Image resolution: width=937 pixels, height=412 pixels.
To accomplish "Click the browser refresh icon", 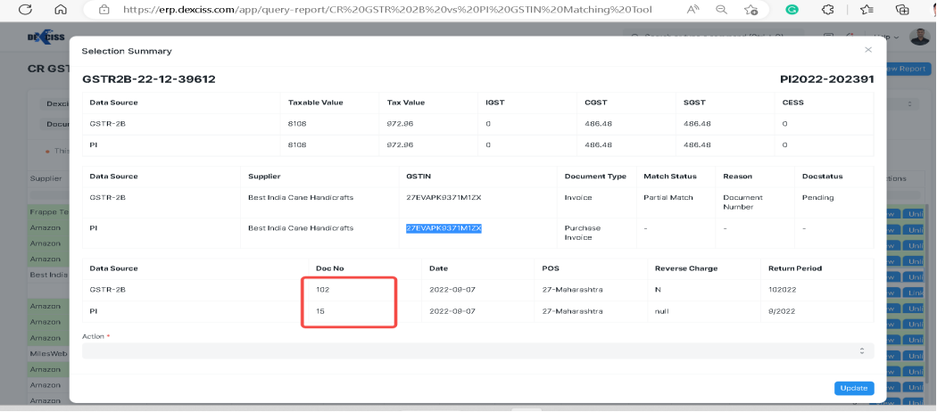I will [26, 9].
